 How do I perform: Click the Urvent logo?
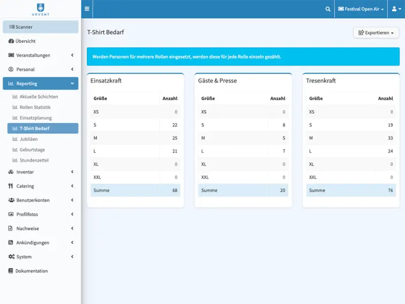(x=40, y=9)
